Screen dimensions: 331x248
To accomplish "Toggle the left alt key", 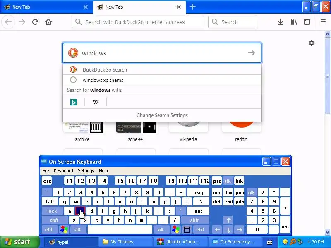I will pyautogui.click(x=77, y=230).
